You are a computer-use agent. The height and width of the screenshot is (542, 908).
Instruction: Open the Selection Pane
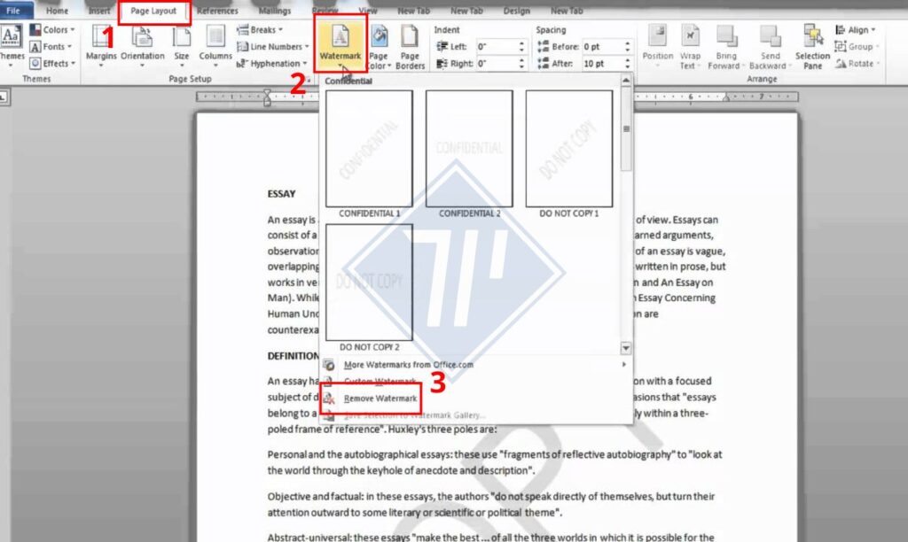point(812,48)
